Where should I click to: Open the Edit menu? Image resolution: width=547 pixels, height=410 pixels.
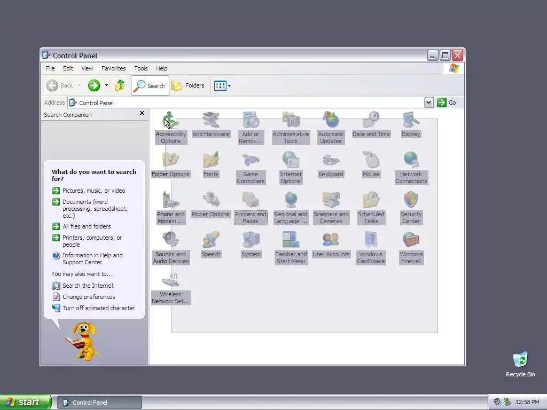click(x=68, y=68)
